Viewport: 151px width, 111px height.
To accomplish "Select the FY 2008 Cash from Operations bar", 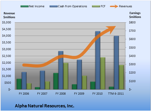I will pos(61,70).
